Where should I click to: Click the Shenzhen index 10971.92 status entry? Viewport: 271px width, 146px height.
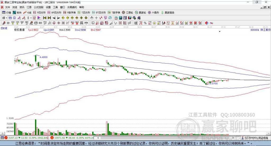click(72, 138)
